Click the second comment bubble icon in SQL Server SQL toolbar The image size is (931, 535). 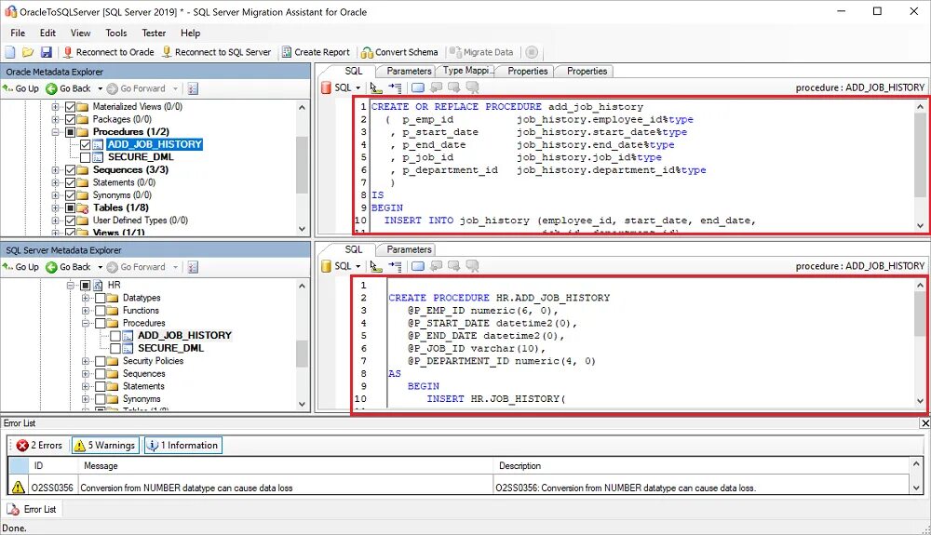tap(454, 266)
